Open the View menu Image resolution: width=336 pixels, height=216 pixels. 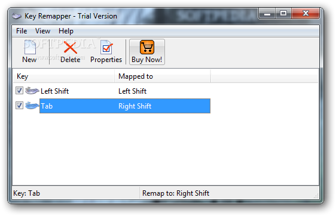click(x=42, y=31)
